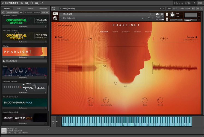Switch to the Effects tab in Pharlight
The image size is (204, 137).
137,32
